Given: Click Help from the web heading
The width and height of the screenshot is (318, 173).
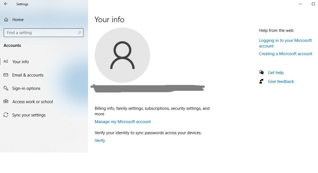Looking at the screenshot, I should click(x=276, y=30).
